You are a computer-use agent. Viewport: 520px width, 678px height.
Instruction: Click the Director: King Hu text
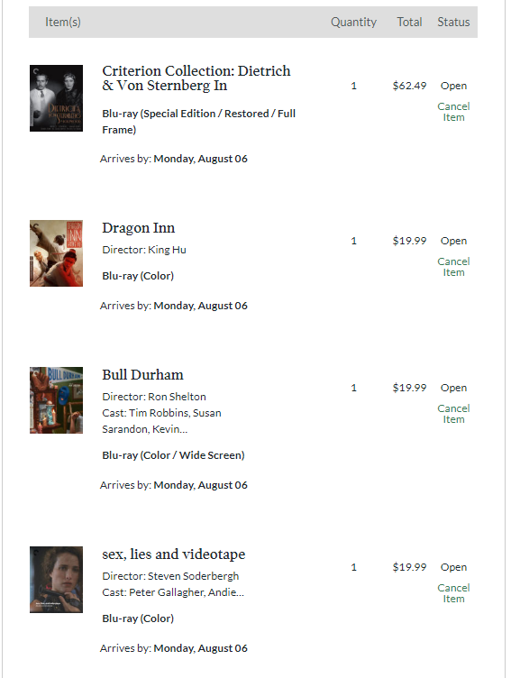pyautogui.click(x=144, y=250)
